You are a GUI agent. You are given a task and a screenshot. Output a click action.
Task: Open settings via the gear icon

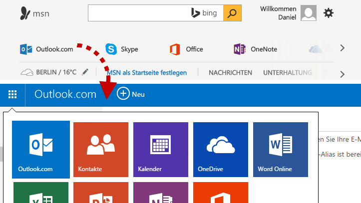(x=329, y=13)
